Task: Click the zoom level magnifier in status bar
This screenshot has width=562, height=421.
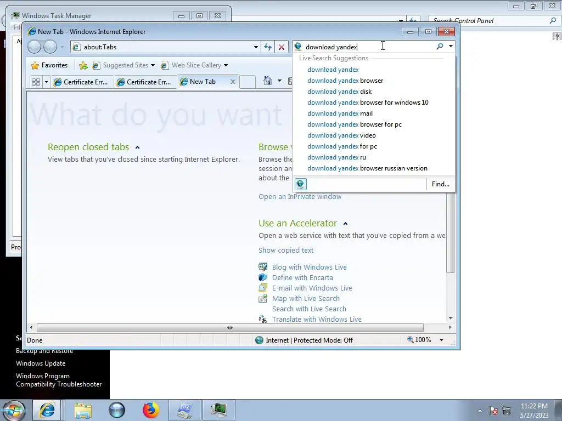Action: (x=411, y=339)
